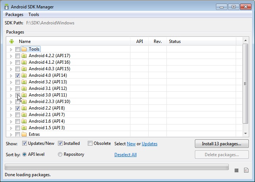The height and width of the screenshot is (182, 255).
Task: Select the Android 2.3.3 (API 10) row text
Action: 50,102
